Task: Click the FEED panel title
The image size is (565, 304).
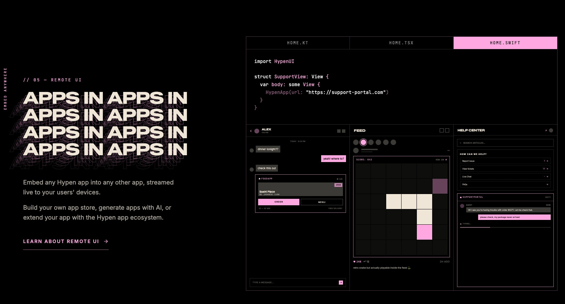Action: pyautogui.click(x=360, y=131)
